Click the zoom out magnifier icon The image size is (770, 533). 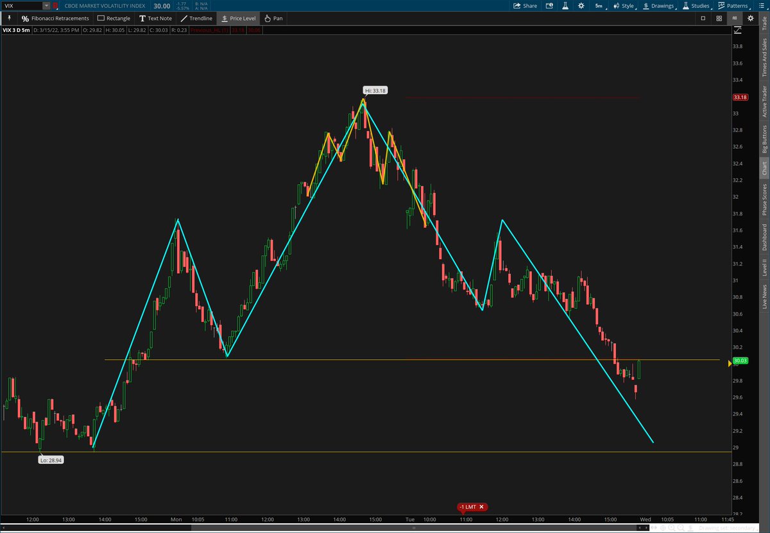(681, 528)
